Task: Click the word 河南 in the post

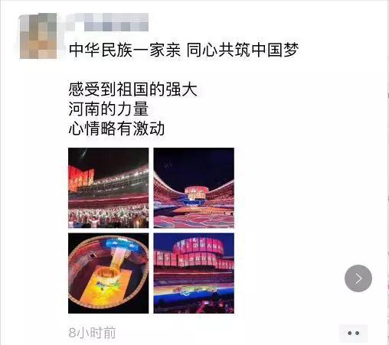Action: 84,109
